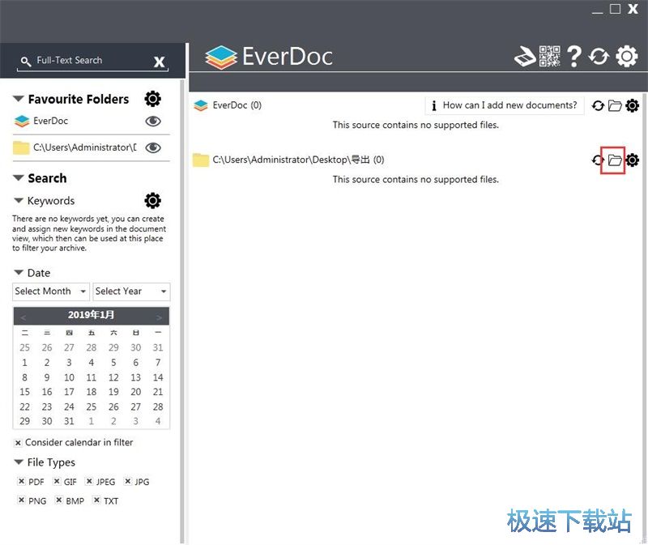Viewport: 648px width, 545px height.
Task: Click the full-text search magnifier icon
Action: [26, 62]
